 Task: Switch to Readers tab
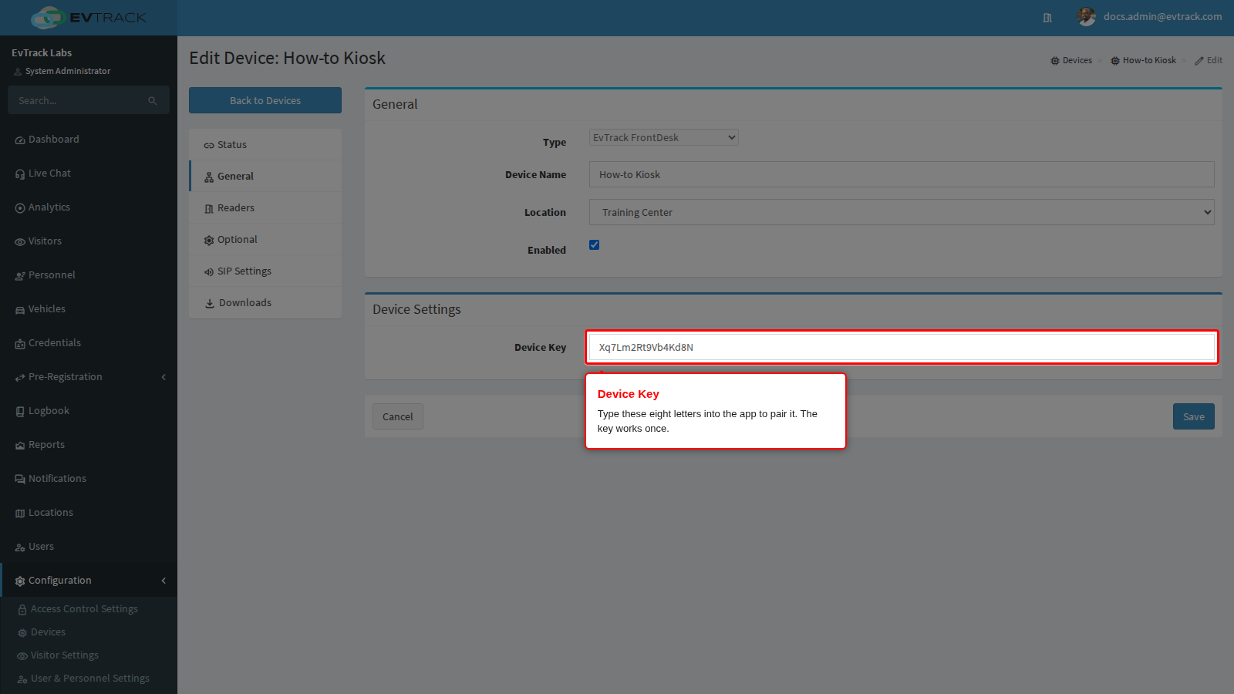[x=265, y=208]
